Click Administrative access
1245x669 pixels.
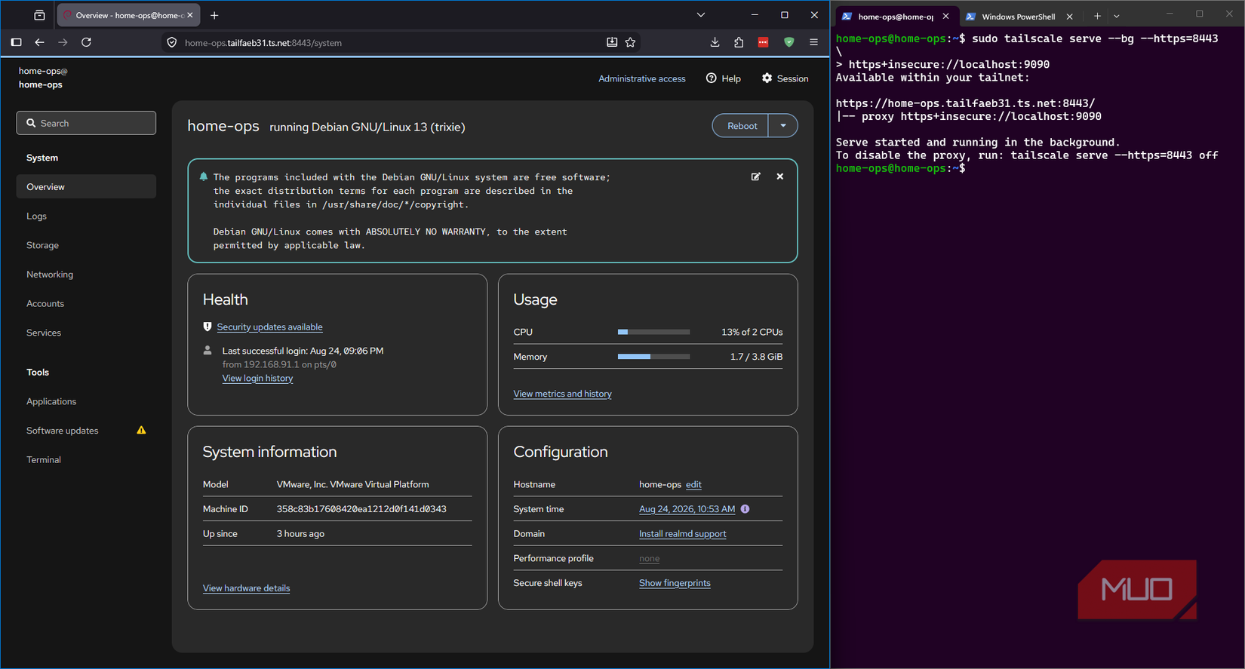click(x=642, y=78)
